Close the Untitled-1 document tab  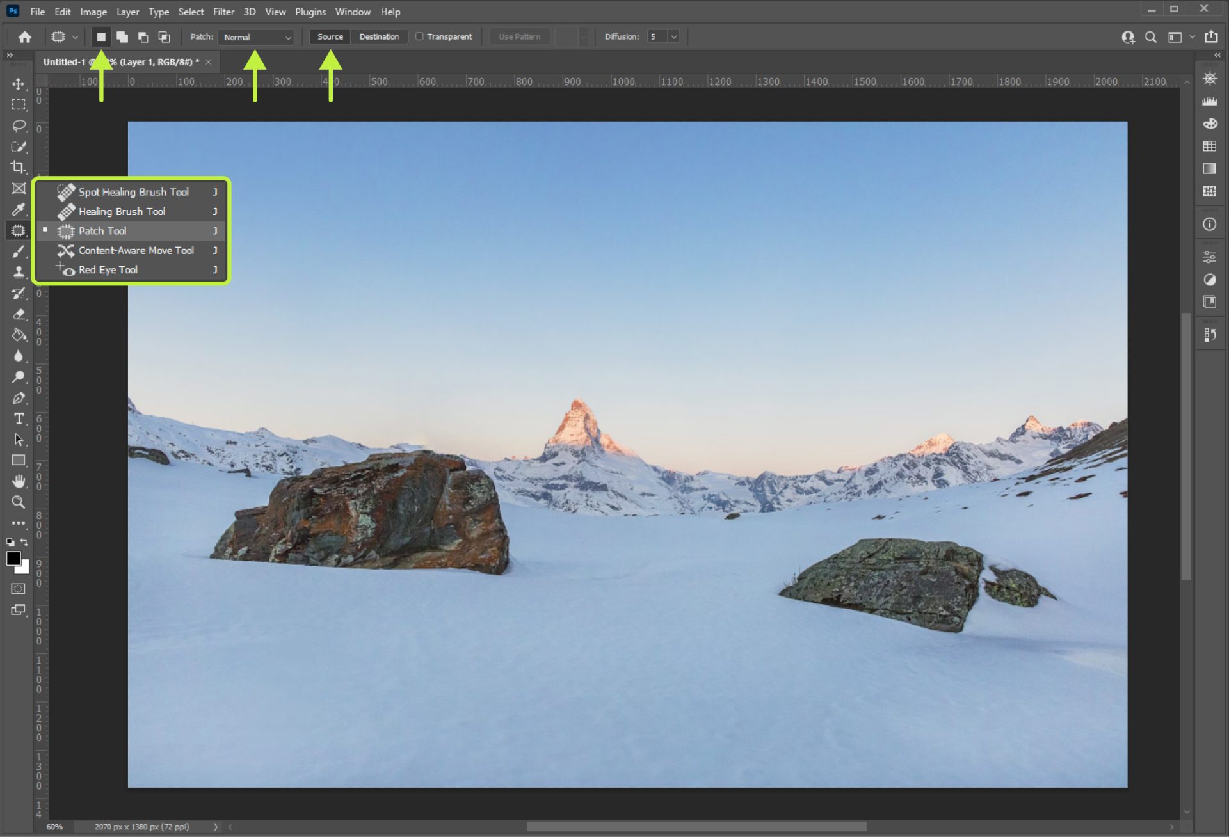[209, 62]
